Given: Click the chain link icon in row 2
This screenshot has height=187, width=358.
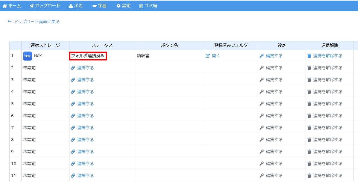Looking at the screenshot, I should pyautogui.click(x=73, y=68).
